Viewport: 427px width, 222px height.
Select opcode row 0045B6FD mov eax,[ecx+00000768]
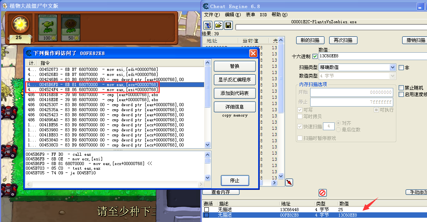pos(115,84)
